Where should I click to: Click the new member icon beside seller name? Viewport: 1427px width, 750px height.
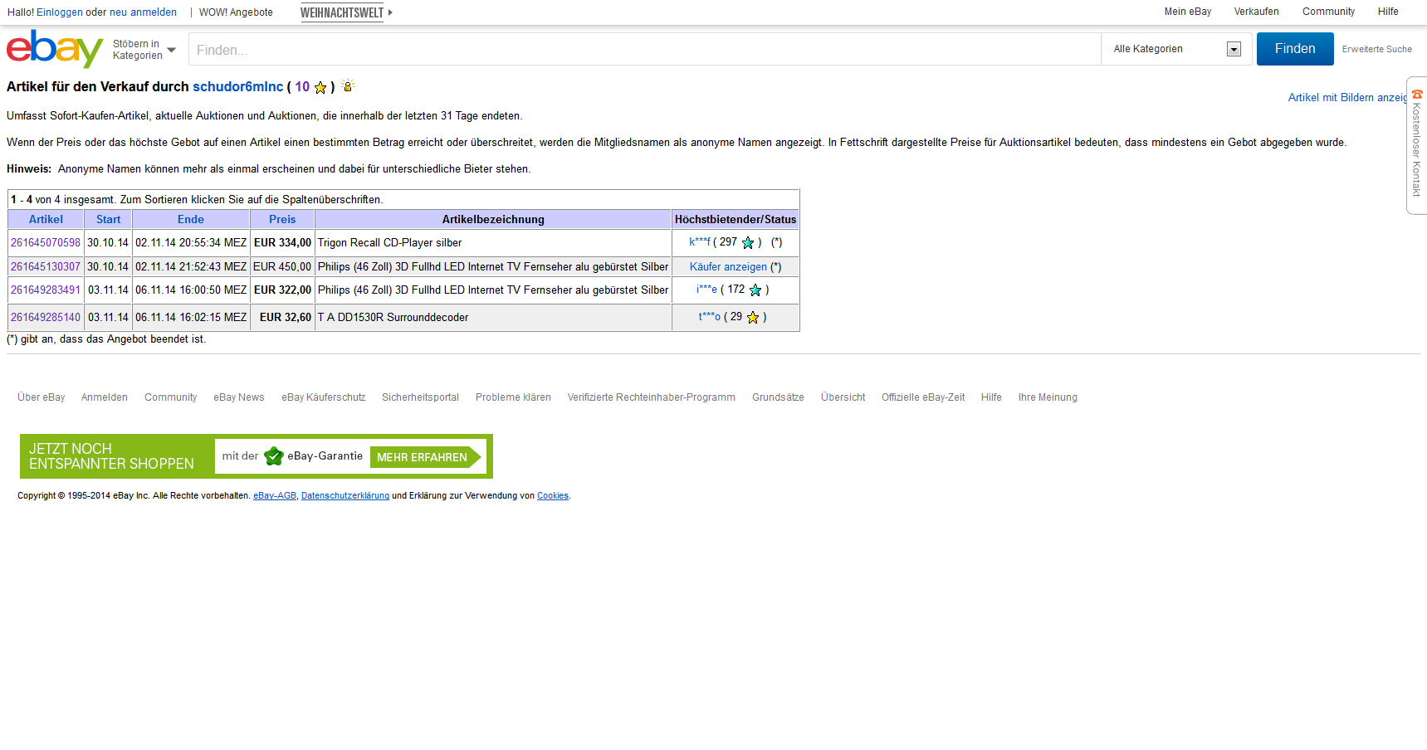(x=348, y=85)
